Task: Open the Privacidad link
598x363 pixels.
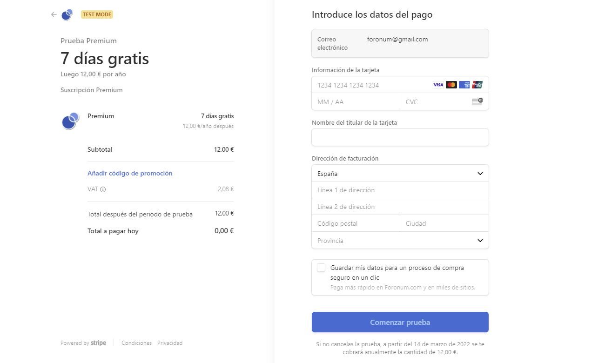Action: (x=170, y=343)
